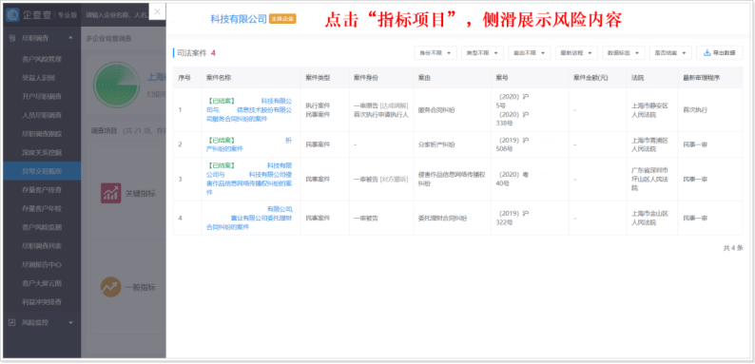Open 开户尽职调查 in the sidebar
Viewport: 755px width, 364px height.
click(42, 97)
